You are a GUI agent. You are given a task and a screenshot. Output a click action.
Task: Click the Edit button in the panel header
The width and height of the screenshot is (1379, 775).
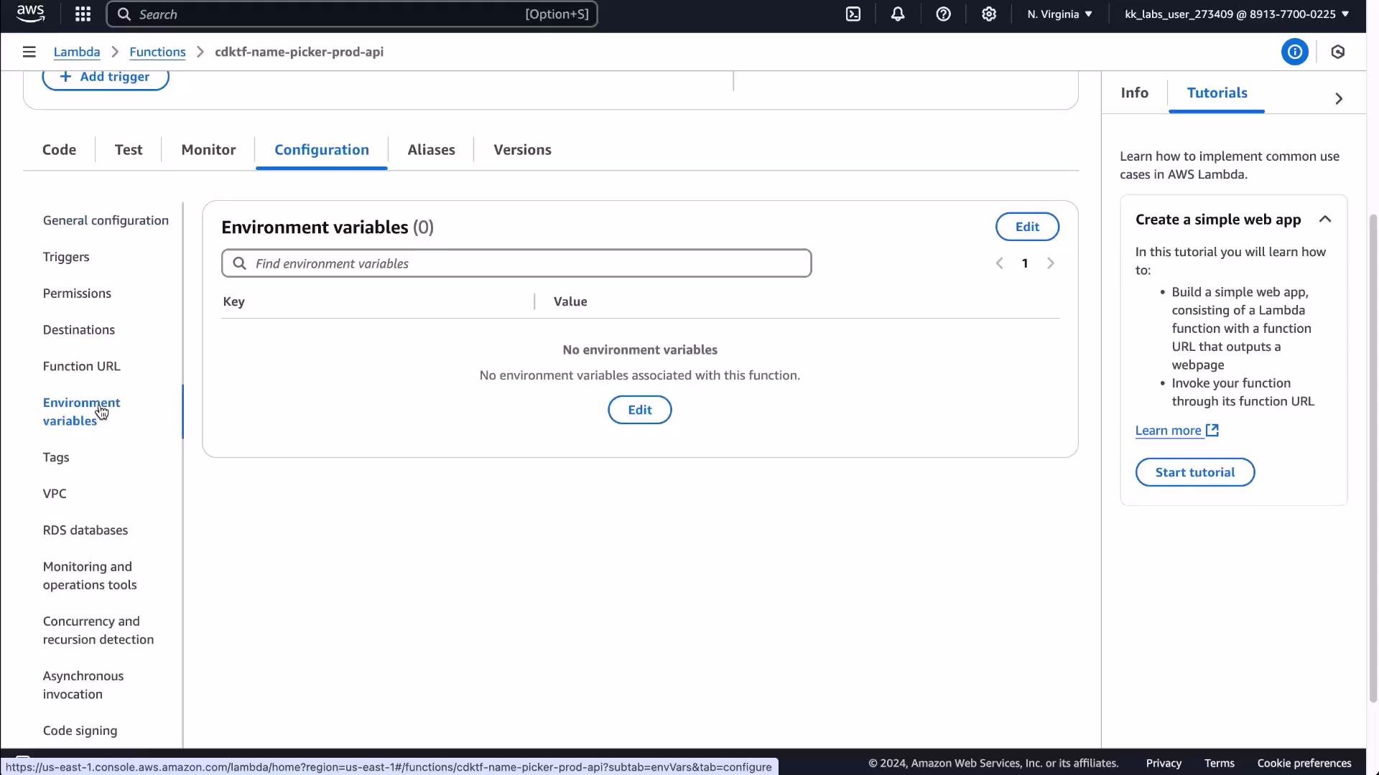1027,227
